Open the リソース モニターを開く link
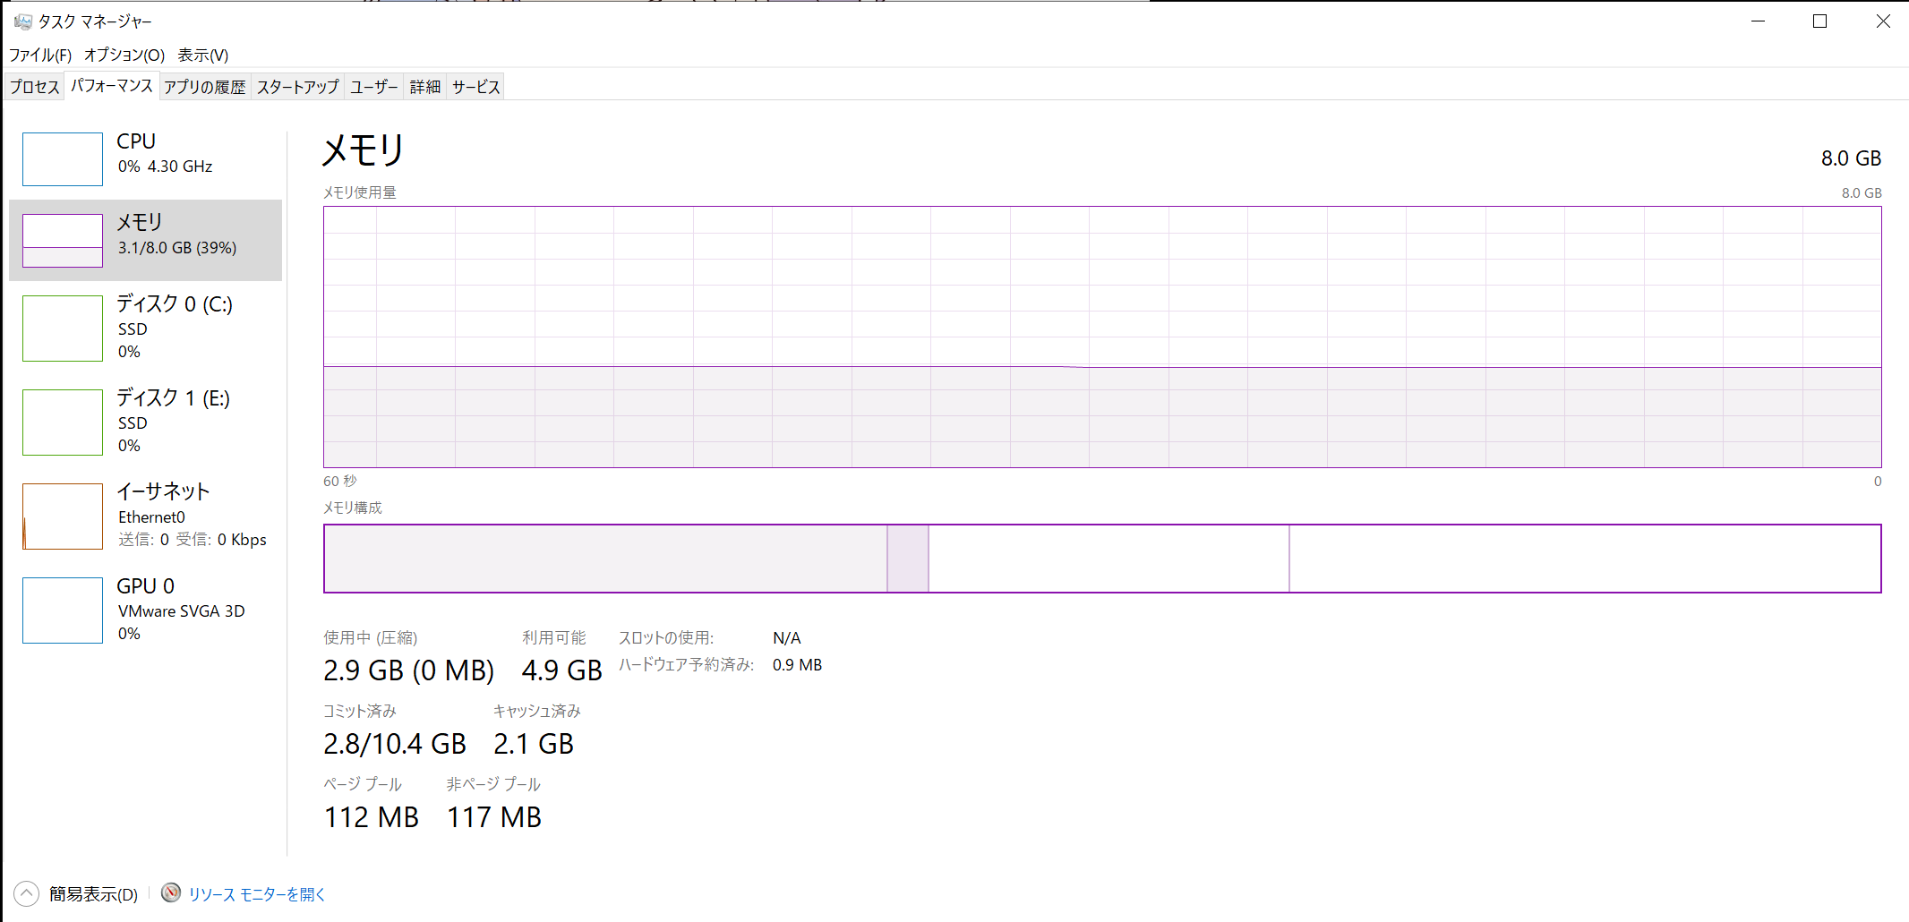 click(257, 894)
